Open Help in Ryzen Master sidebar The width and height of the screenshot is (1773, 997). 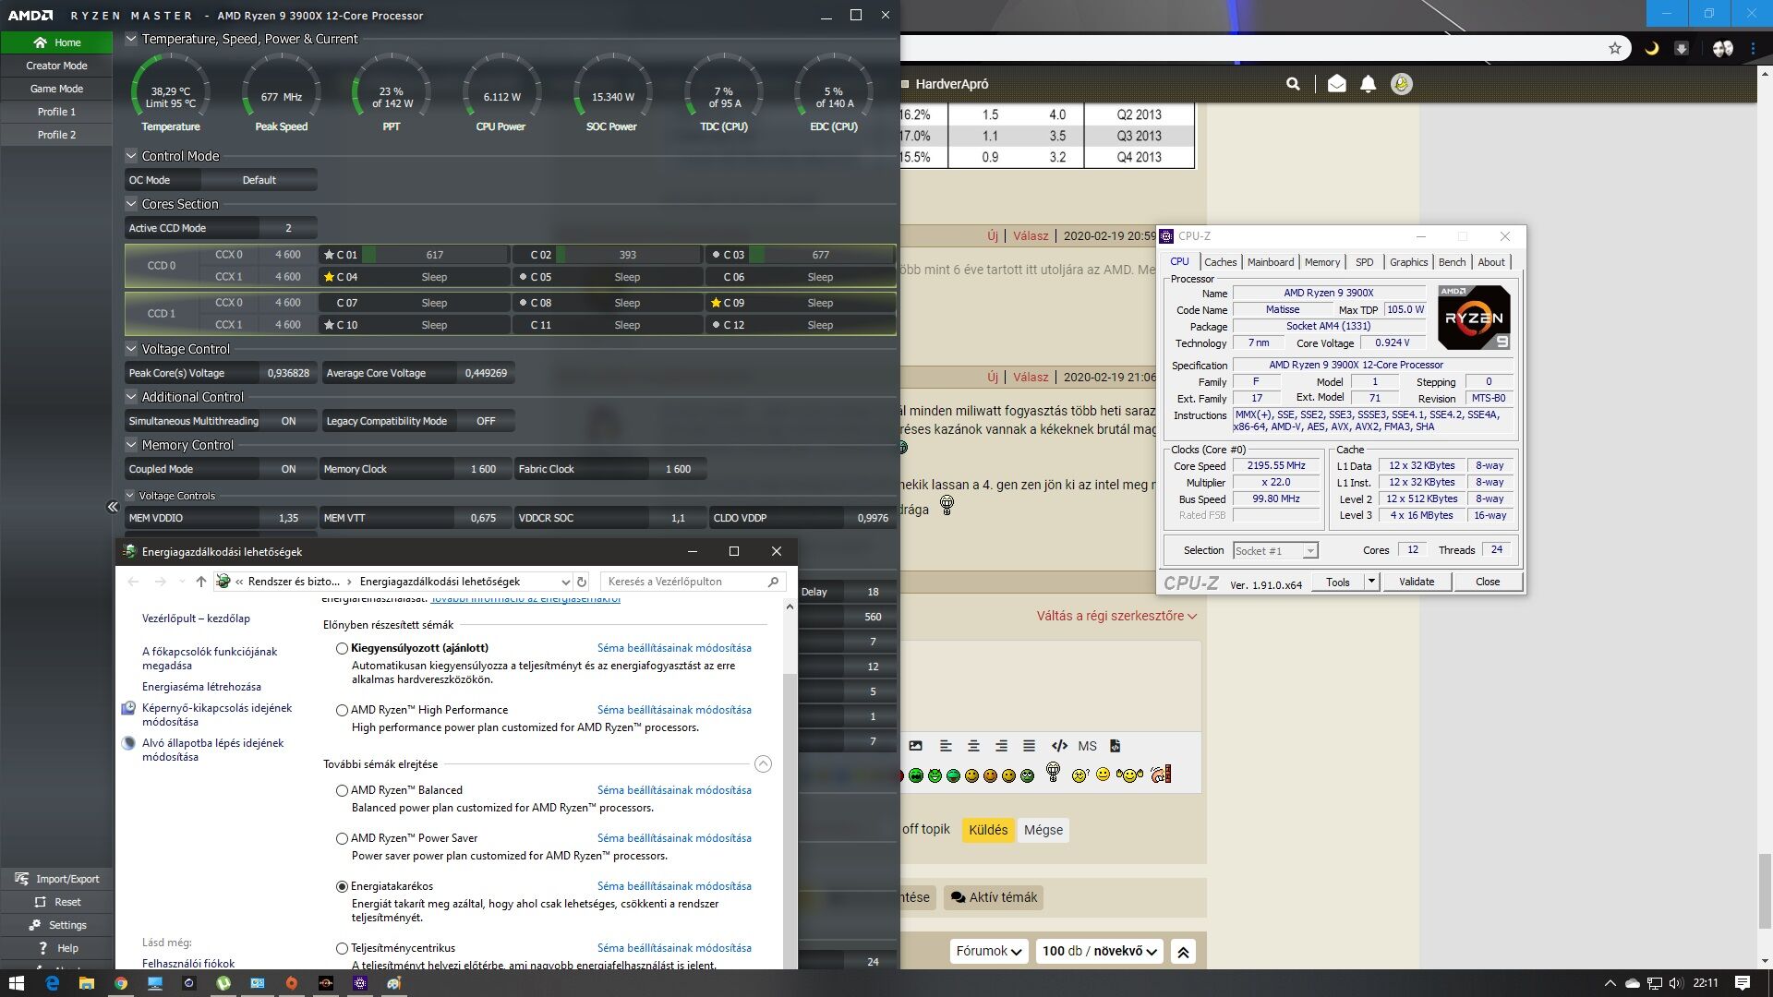pyautogui.click(x=56, y=948)
